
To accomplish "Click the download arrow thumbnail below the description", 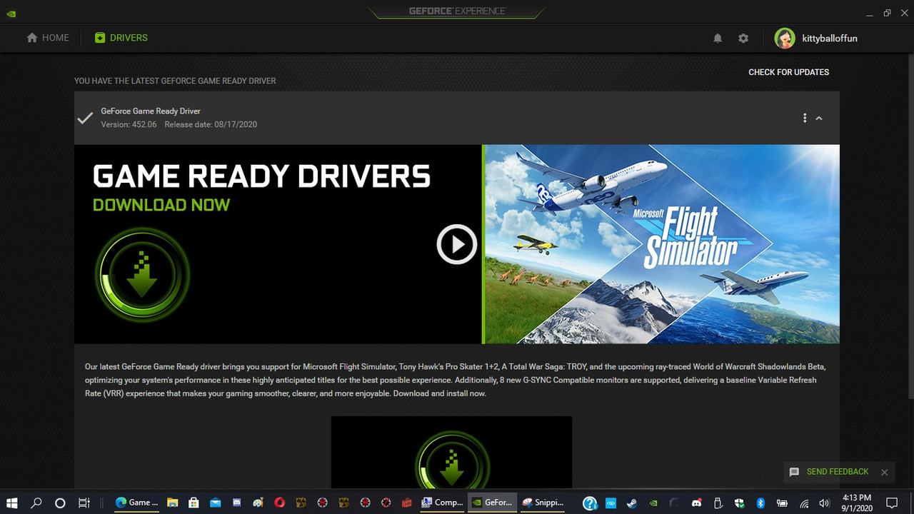I will tap(451, 452).
